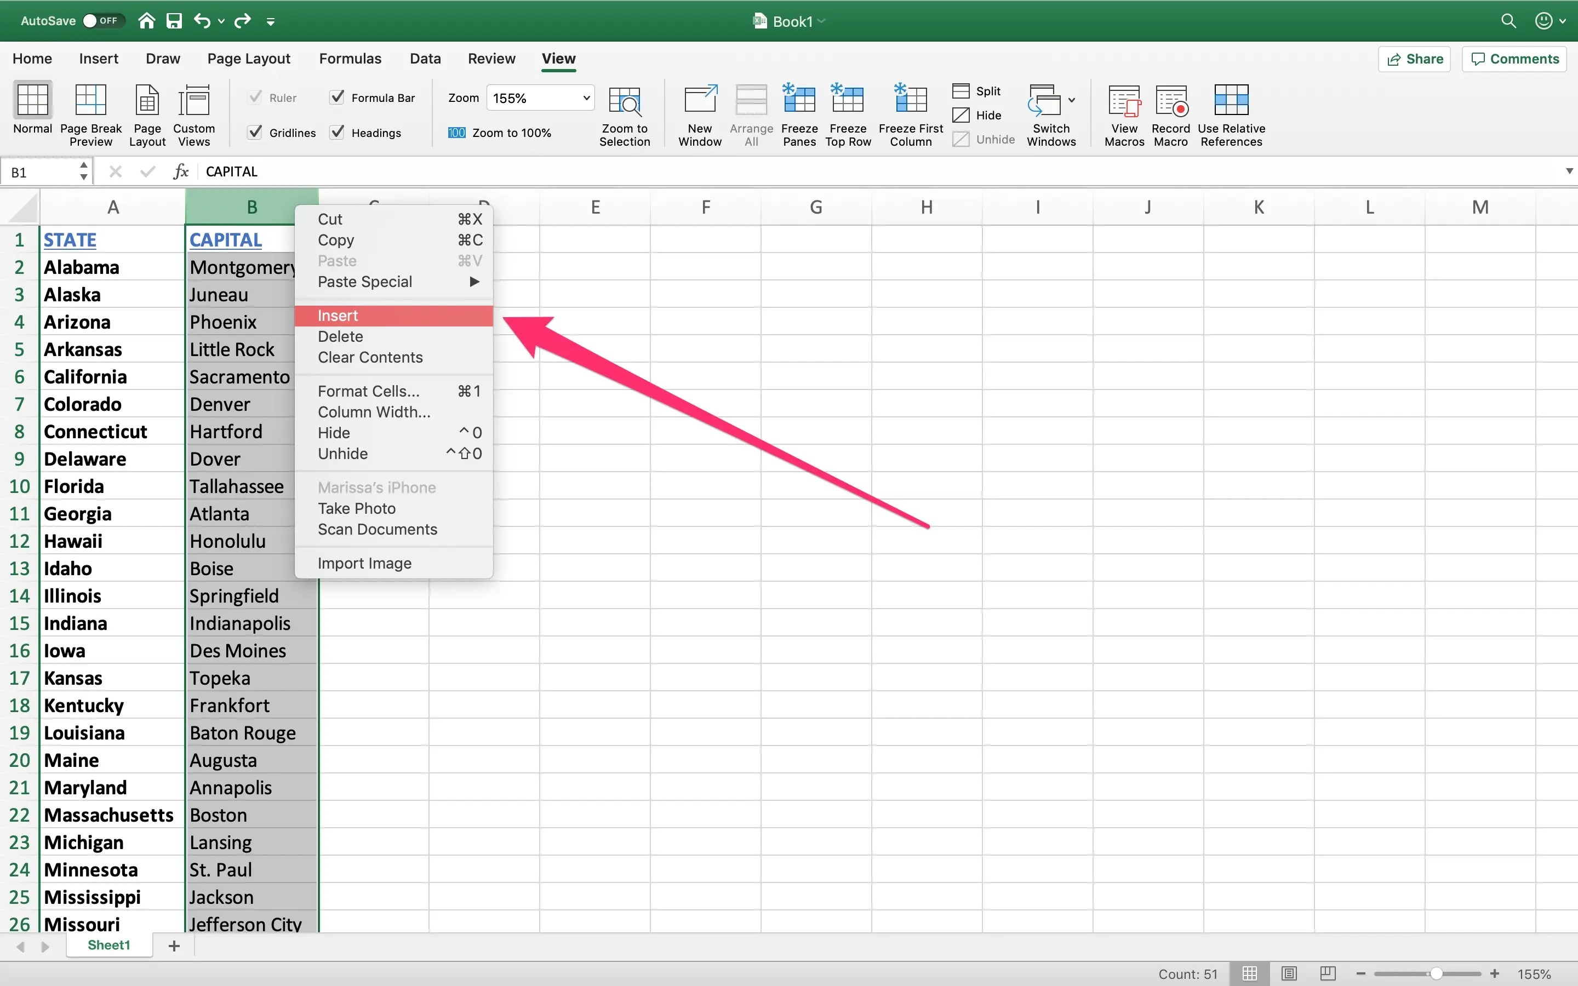1578x986 pixels.
Task: Click Freeze Top Row icon
Action: pos(847,100)
